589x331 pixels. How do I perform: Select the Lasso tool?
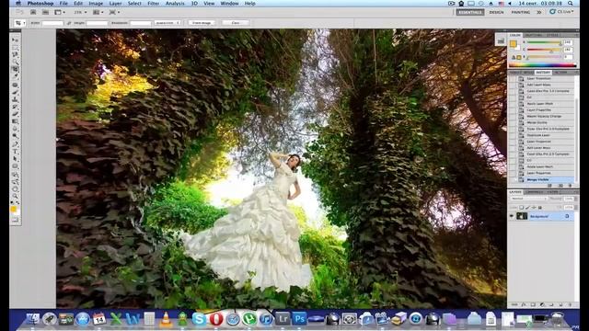[15, 54]
